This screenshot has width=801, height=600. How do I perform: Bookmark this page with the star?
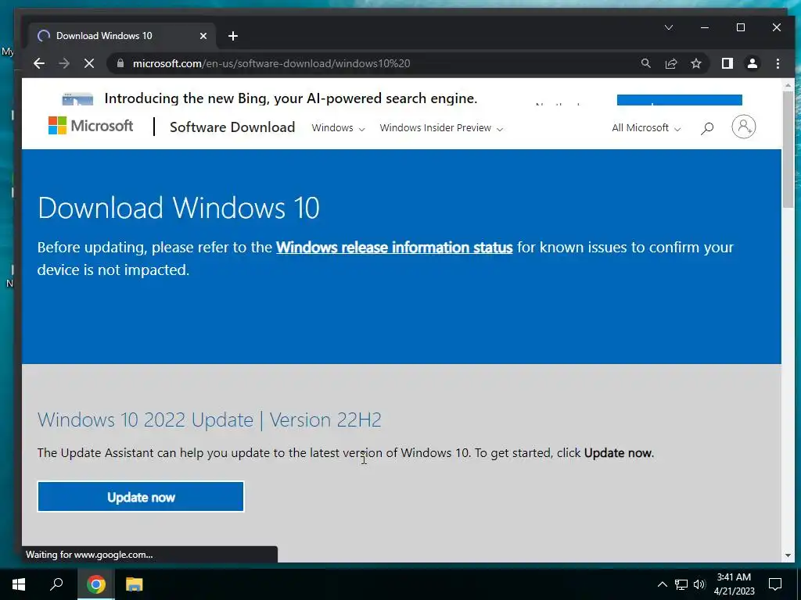point(695,63)
